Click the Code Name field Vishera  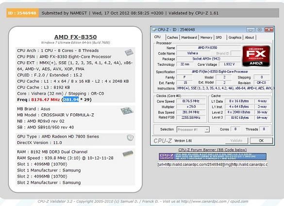tap(193, 53)
